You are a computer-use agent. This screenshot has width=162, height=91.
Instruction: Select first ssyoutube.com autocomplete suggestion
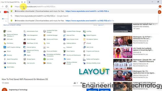click(x=83, y=11)
